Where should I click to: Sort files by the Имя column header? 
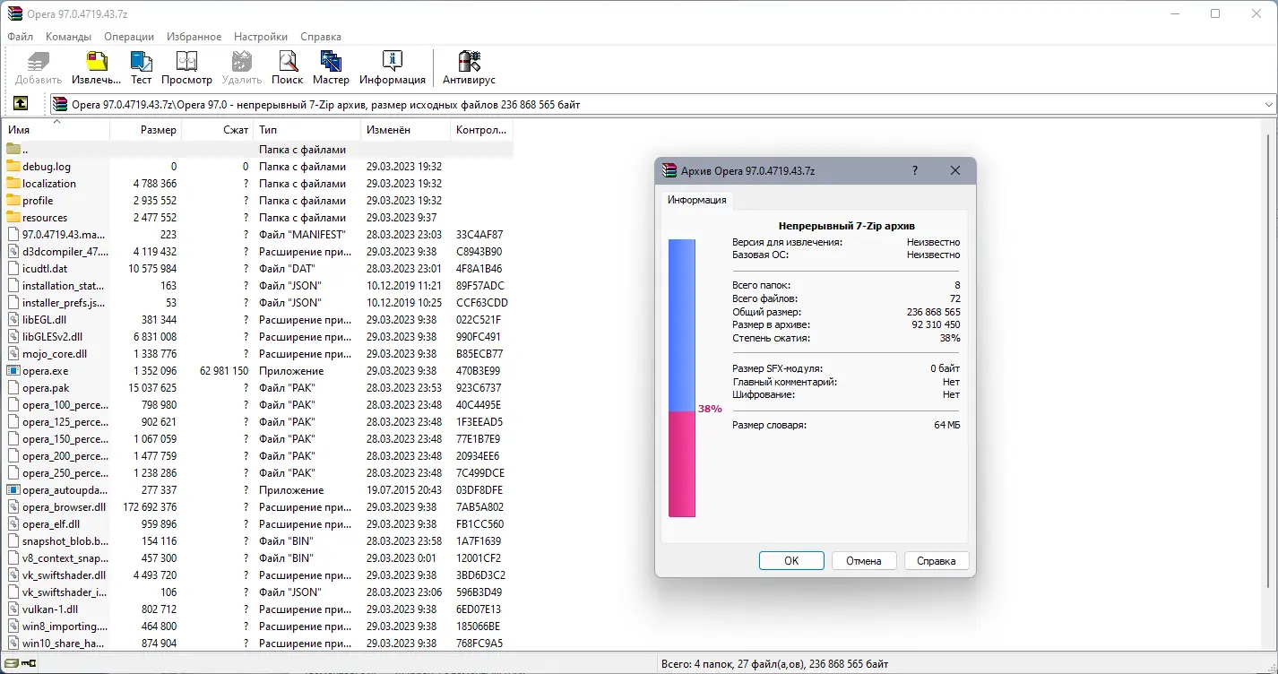[x=56, y=130]
